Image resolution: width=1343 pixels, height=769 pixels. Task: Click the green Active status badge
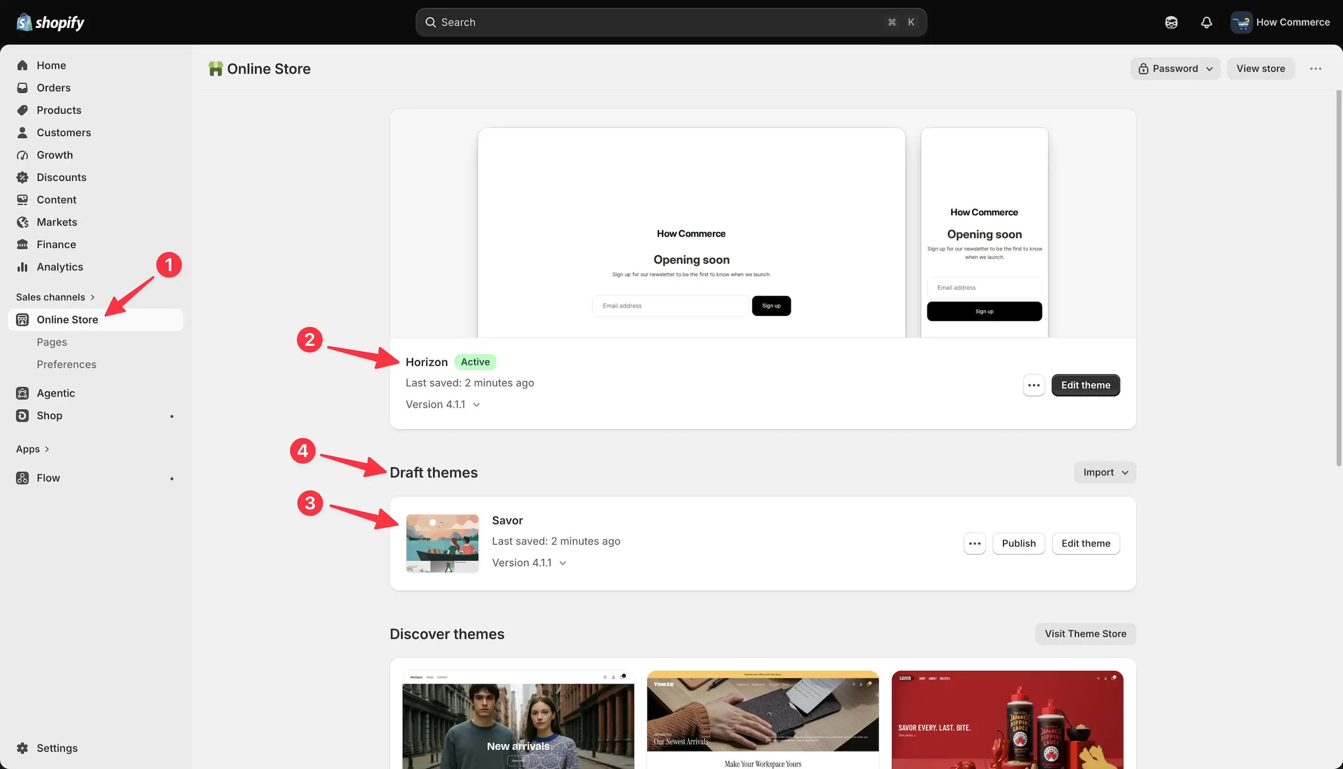coord(475,362)
